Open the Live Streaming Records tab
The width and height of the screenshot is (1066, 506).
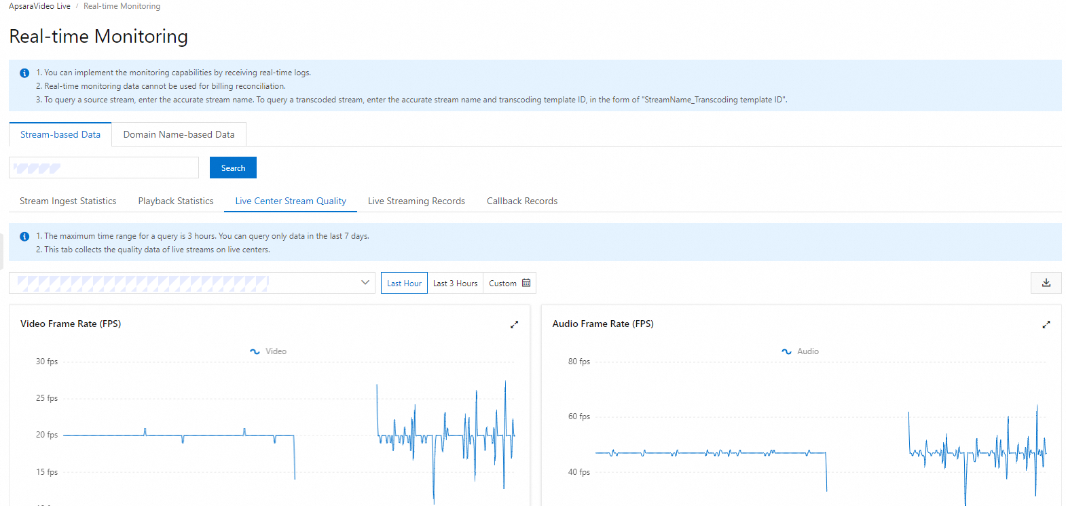pyautogui.click(x=416, y=201)
